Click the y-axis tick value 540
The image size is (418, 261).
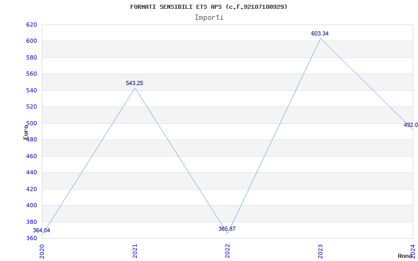click(x=31, y=90)
